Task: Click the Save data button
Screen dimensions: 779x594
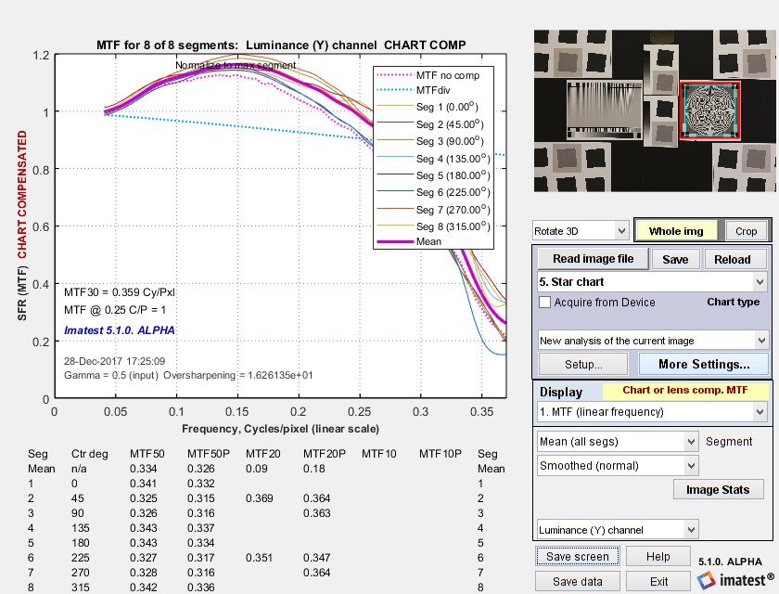Action: click(x=577, y=582)
